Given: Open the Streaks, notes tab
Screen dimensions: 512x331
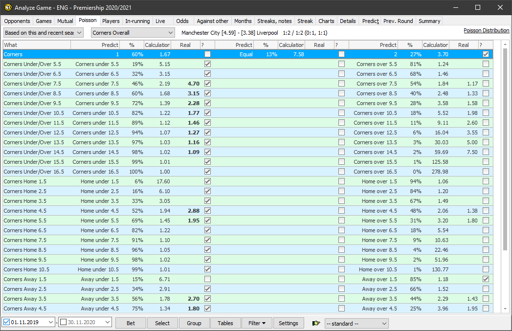Looking at the screenshot, I should 274,21.
